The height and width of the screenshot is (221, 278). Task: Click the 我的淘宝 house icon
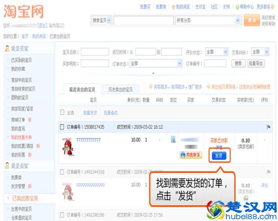tap(173, 7)
